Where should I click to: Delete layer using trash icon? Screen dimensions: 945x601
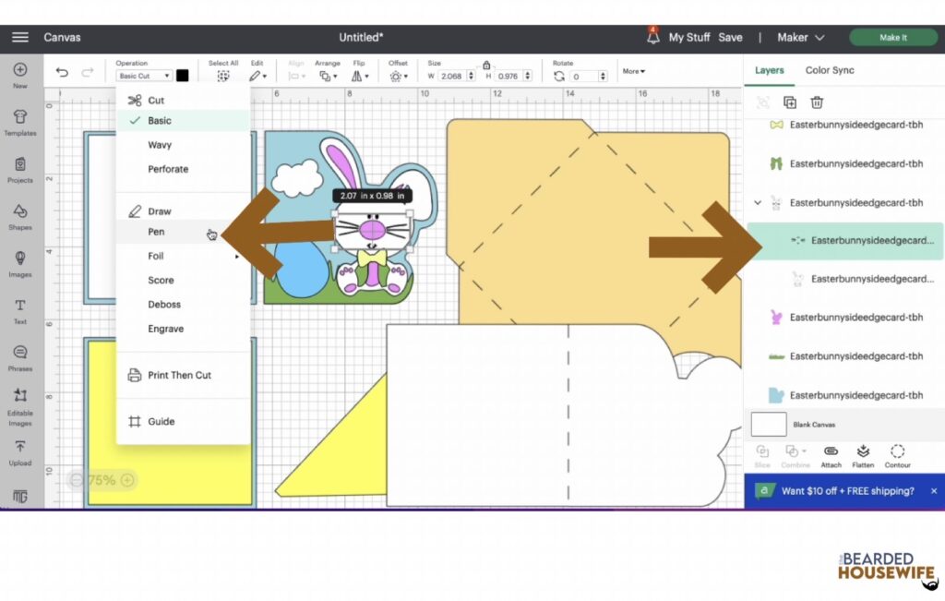pos(817,102)
